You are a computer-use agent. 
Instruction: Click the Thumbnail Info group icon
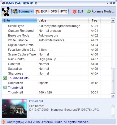[x=5, y=78]
